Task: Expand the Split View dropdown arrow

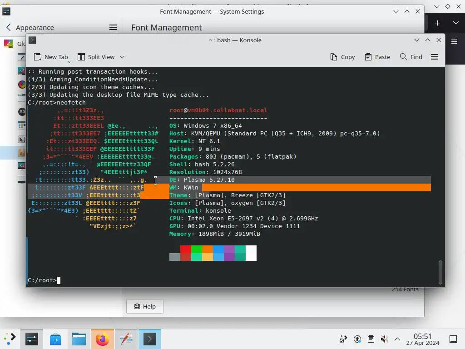Action: [122, 57]
